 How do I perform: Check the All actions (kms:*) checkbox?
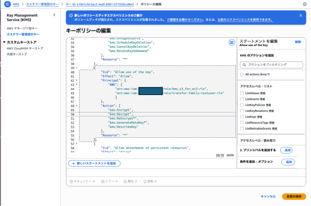[x=242, y=74]
